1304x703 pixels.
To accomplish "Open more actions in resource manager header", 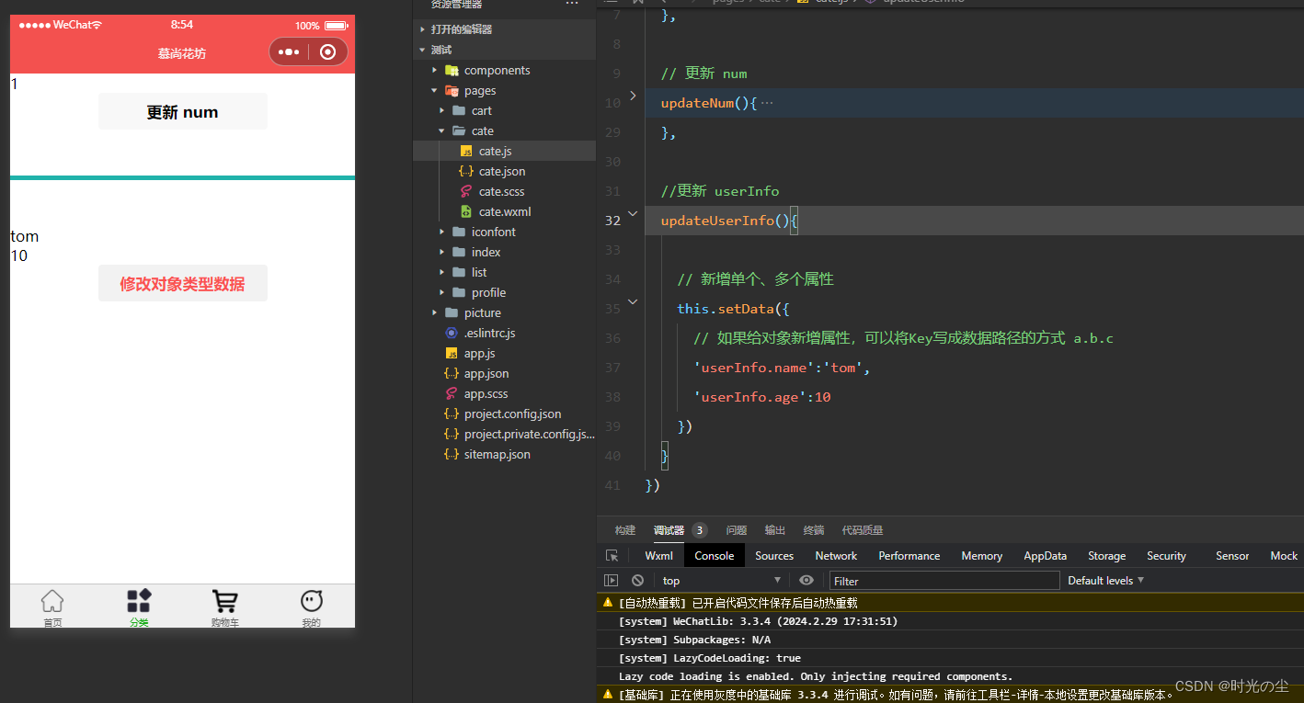I will click(x=572, y=5).
